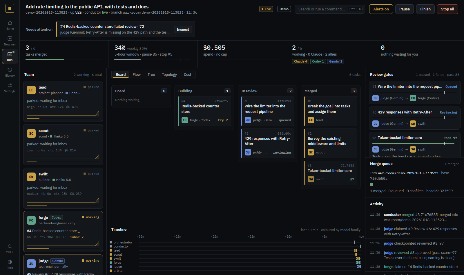Switch to the Flow tab
The width and height of the screenshot is (464, 275).
137,75
